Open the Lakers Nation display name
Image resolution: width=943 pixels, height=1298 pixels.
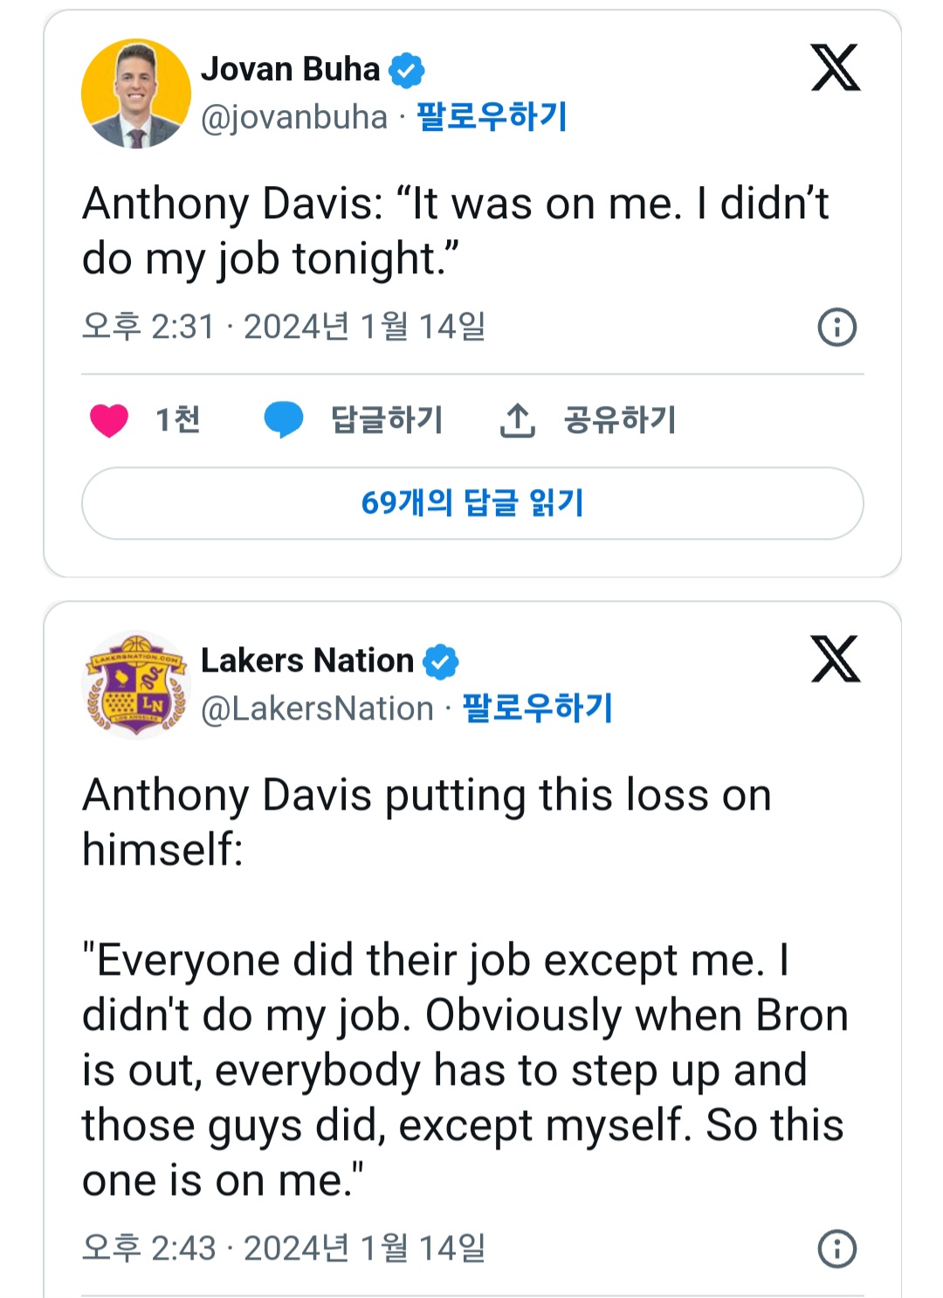(x=307, y=660)
